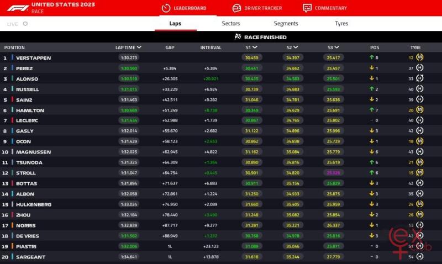The width and height of the screenshot is (442, 264).
Task: Click the green up arrow in Verstappen's POS
Action: tap(371, 57)
